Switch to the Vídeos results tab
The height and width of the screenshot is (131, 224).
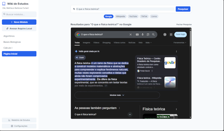pyautogui.click(x=96, y=43)
